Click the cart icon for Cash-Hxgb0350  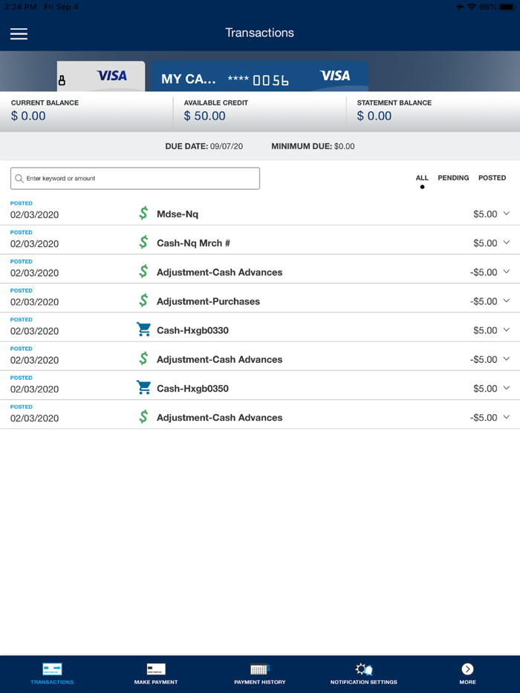pyautogui.click(x=143, y=387)
